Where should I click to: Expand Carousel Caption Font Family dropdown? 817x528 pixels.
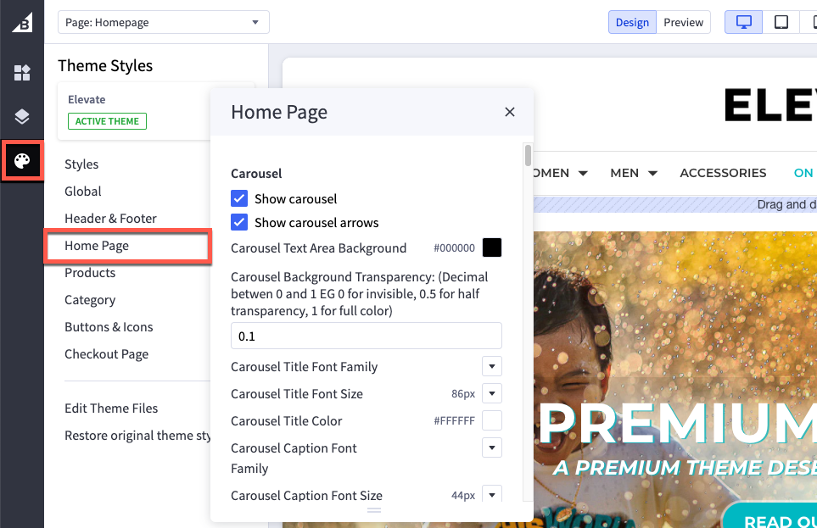click(x=492, y=447)
